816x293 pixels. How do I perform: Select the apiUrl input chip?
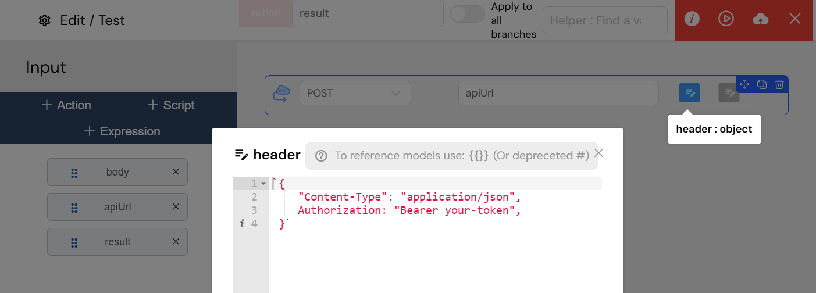(x=117, y=207)
